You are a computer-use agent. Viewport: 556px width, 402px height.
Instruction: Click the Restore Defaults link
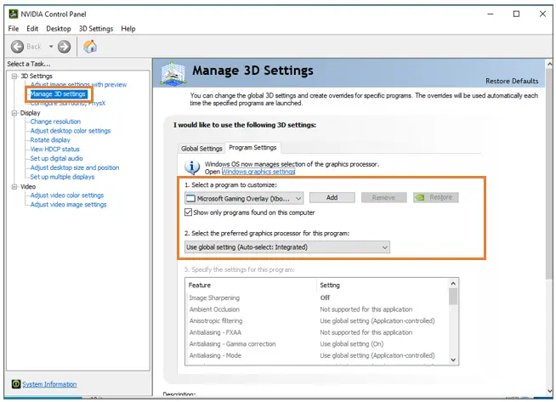tap(512, 81)
